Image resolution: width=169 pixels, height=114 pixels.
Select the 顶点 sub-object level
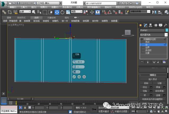coord(147,42)
